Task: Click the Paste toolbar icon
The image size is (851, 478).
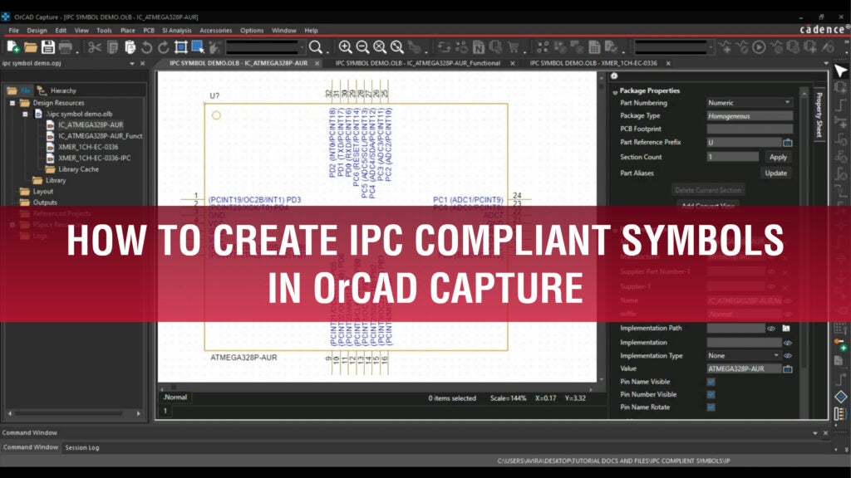Action: (130, 47)
